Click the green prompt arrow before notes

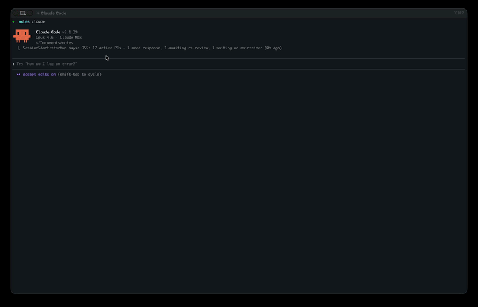pos(13,21)
